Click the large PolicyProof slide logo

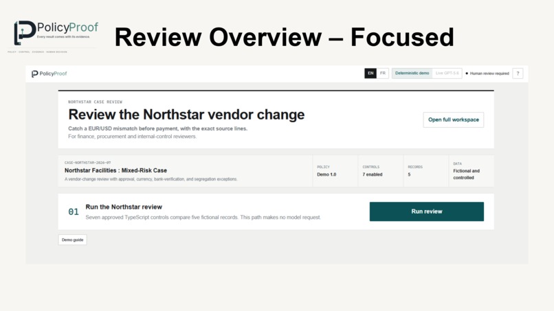point(56,33)
